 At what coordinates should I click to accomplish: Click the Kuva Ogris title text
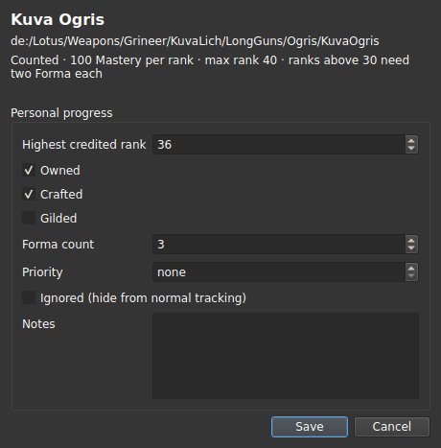pyautogui.click(x=58, y=19)
